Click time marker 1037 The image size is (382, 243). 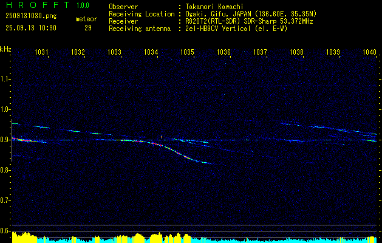pos(260,52)
